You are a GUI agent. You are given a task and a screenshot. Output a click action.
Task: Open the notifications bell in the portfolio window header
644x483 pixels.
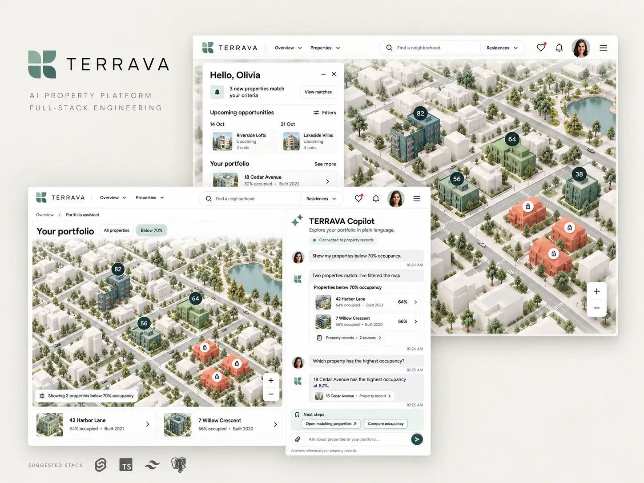[376, 198]
